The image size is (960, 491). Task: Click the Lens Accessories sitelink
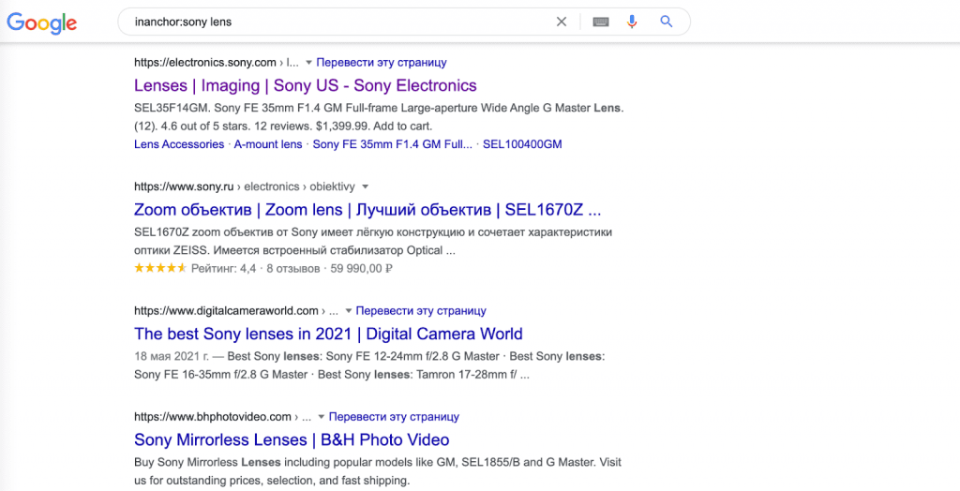coord(179,144)
